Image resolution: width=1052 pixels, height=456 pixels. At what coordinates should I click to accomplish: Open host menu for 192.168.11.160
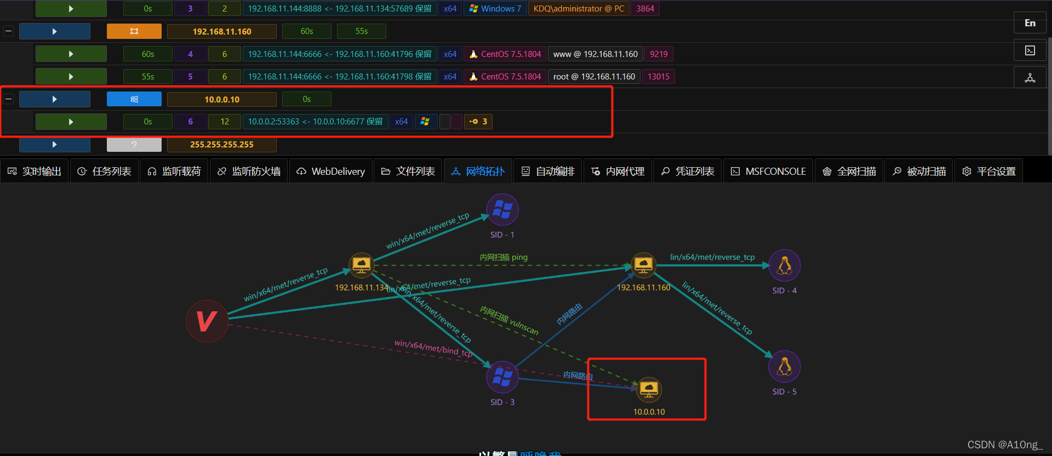tap(55, 31)
